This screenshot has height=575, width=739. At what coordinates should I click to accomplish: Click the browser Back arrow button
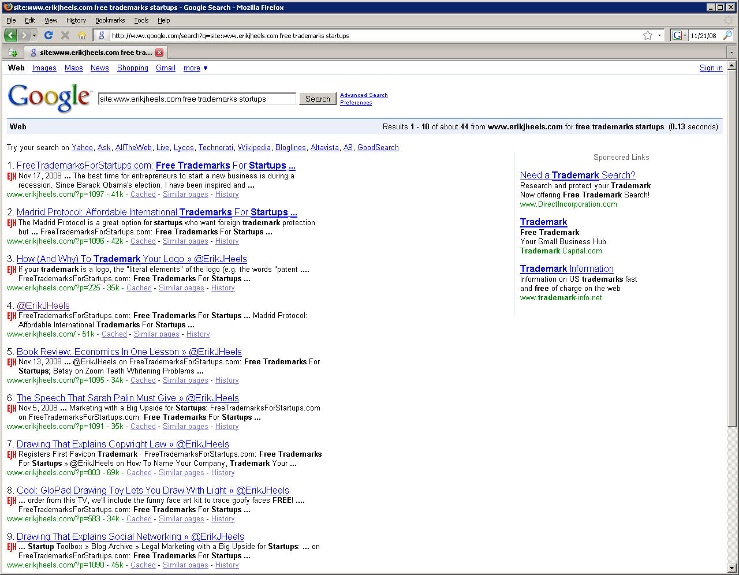pyautogui.click(x=10, y=35)
